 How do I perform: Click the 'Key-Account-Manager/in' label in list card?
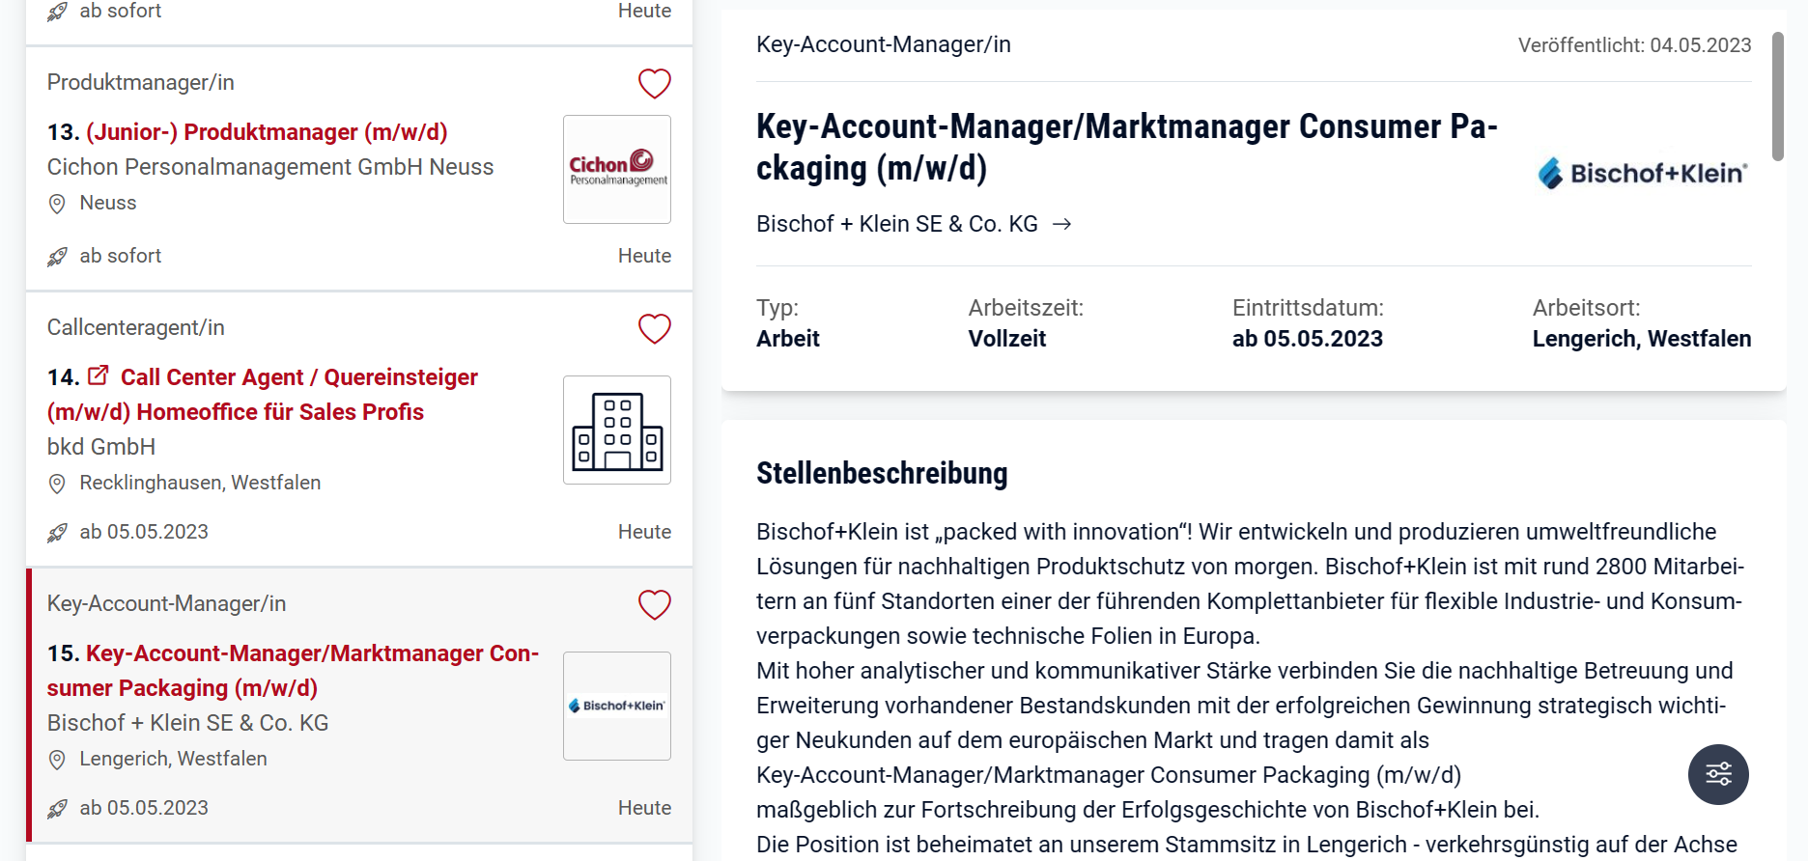click(x=167, y=604)
